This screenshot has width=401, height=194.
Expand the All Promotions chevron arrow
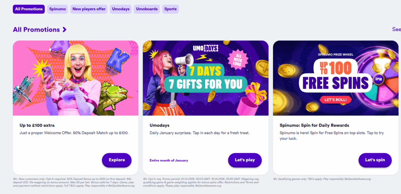click(65, 30)
